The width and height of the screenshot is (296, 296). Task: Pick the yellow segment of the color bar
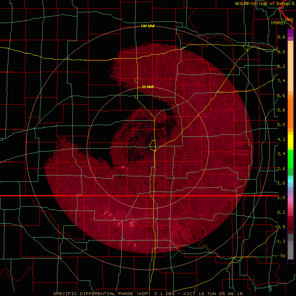[x=290, y=141]
